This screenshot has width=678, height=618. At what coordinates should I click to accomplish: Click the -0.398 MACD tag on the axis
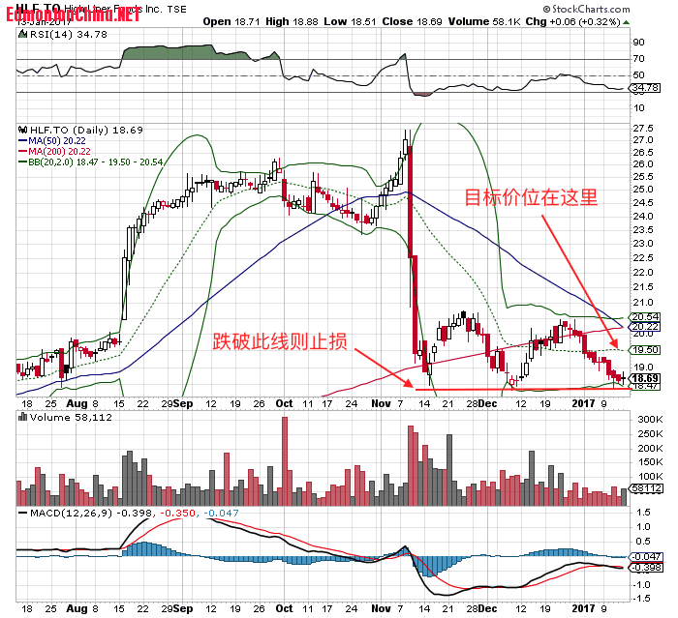point(645,567)
